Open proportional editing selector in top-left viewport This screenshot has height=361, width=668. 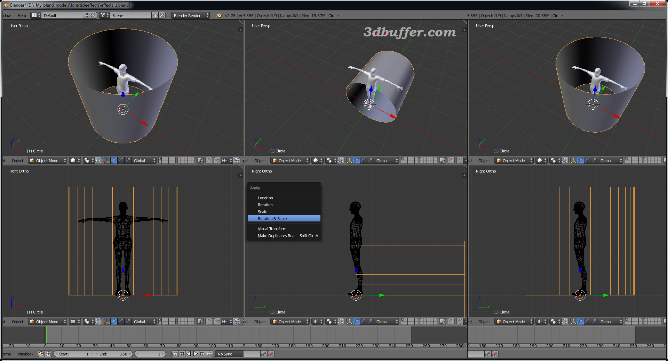coord(209,161)
